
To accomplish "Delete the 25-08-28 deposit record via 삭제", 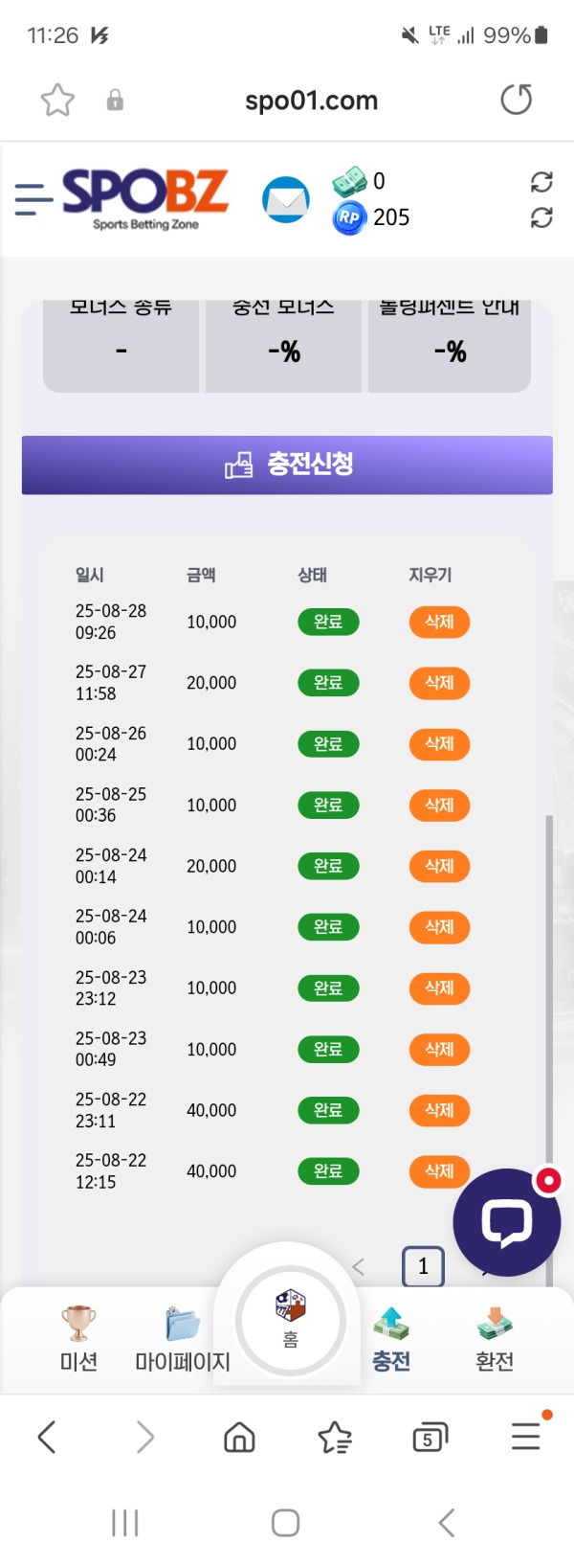I will [439, 623].
